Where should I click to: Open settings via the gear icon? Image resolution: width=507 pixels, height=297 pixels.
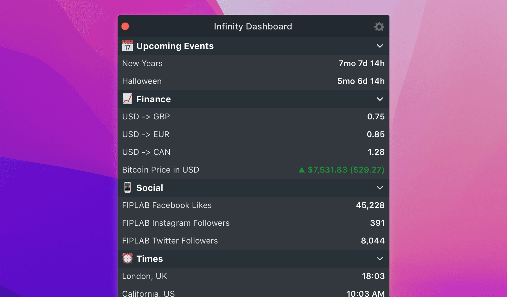click(379, 27)
